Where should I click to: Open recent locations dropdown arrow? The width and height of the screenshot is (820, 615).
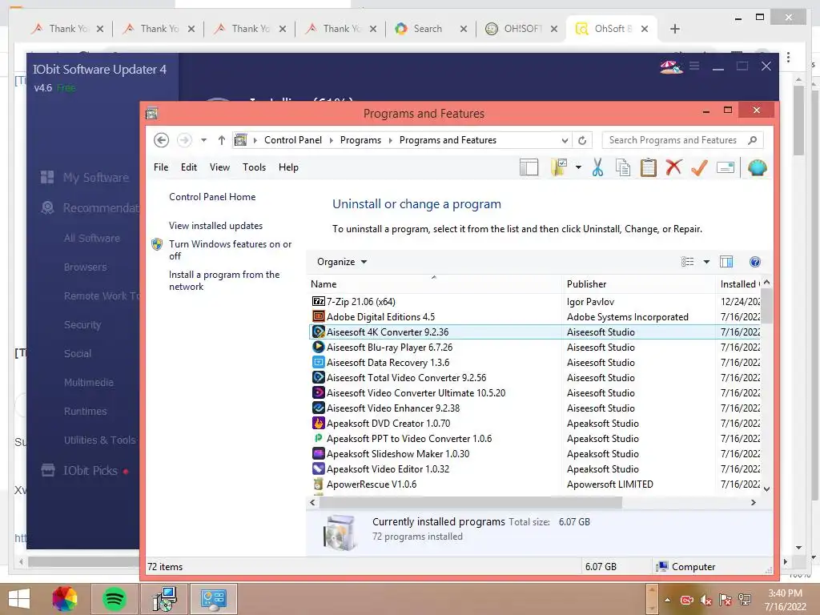pos(204,140)
